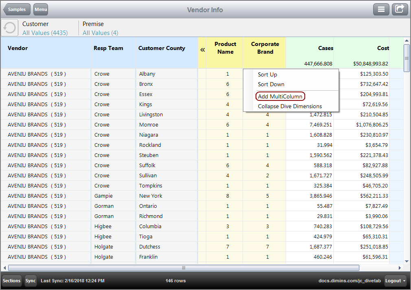This screenshot has width=411, height=290.
Task: Click the up arrow on the vertical scrollbar
Action: point(407,40)
